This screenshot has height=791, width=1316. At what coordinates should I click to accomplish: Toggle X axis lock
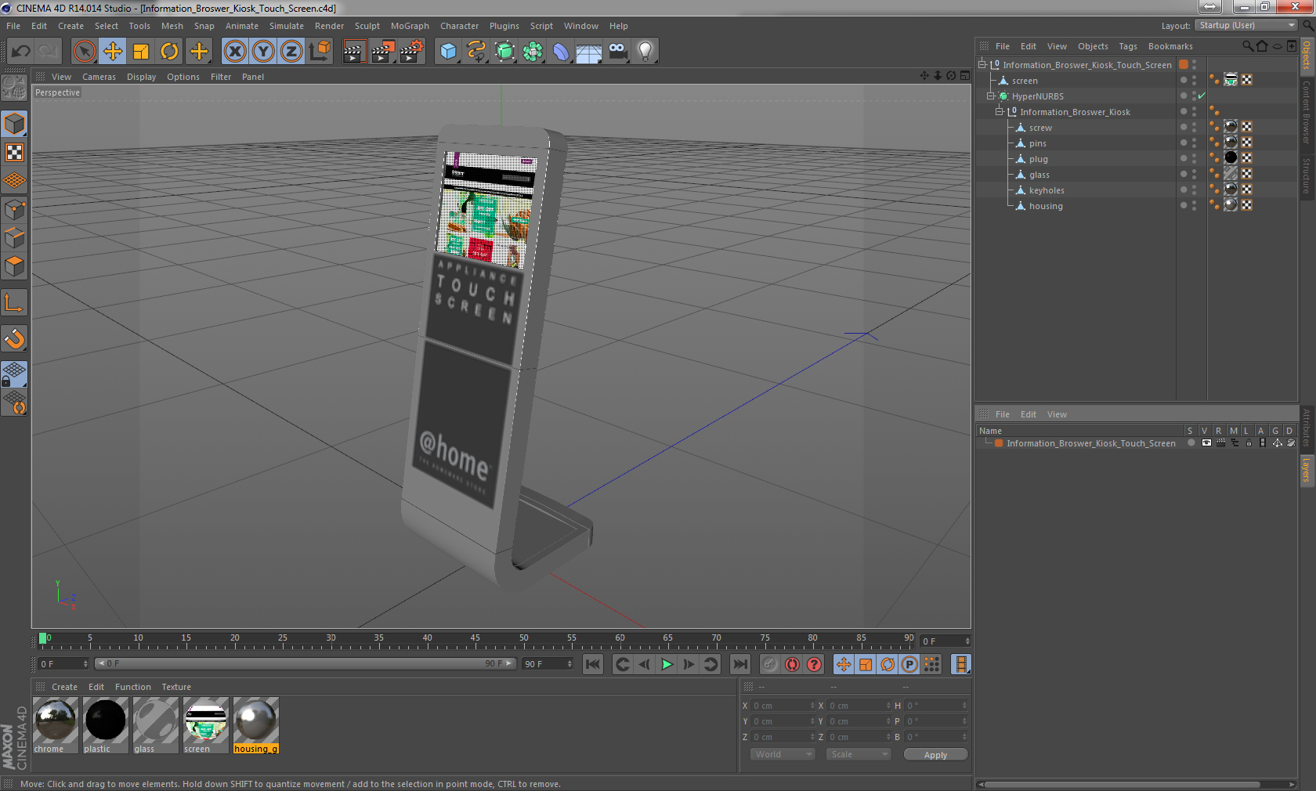pyautogui.click(x=234, y=52)
